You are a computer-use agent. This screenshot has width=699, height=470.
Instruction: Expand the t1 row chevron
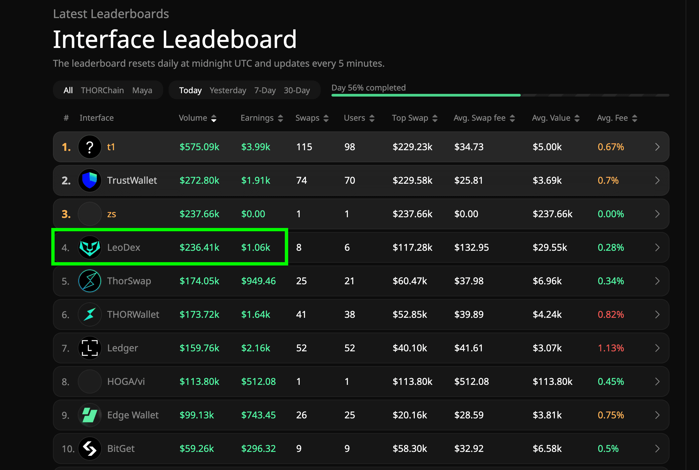point(657,147)
